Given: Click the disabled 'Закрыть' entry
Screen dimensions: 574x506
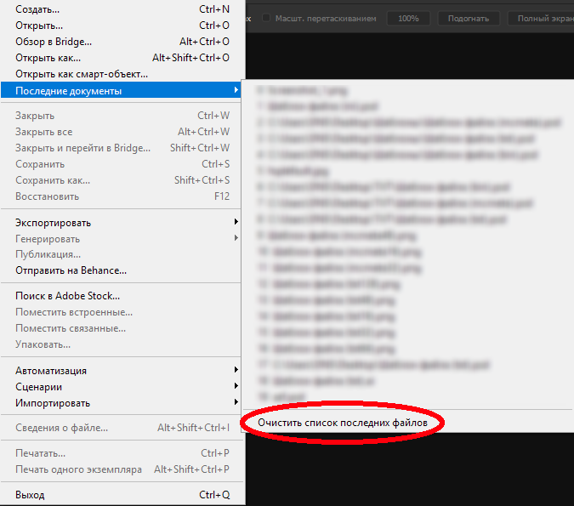Looking at the screenshot, I should 121,116.
